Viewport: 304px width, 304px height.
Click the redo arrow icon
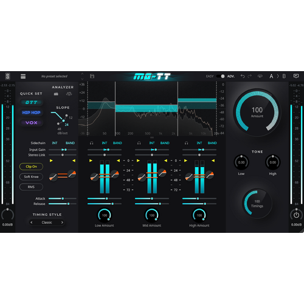point(250,76)
